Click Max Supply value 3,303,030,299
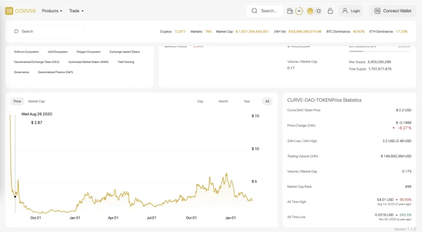The width and height of the screenshot is (422, 232). [x=379, y=62]
